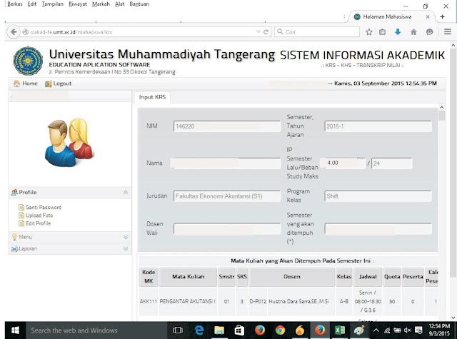
Task: Click the university logo emblem
Action: click(28, 61)
